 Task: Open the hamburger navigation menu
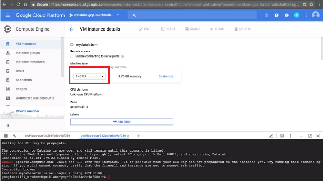pos(8,15)
